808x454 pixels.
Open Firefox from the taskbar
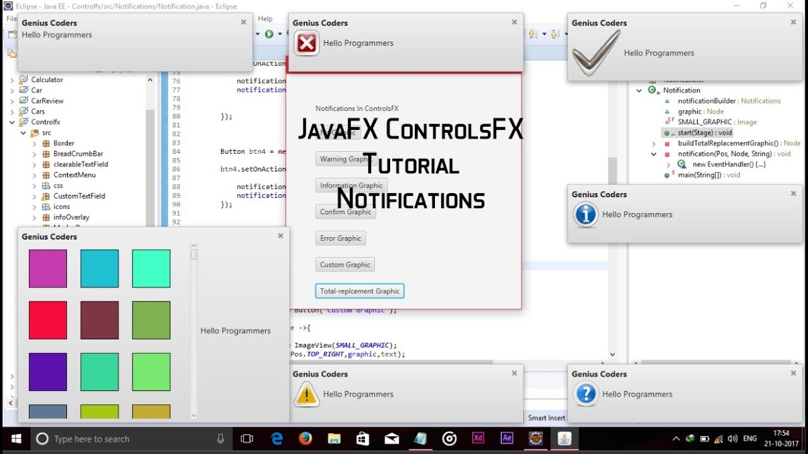point(306,439)
